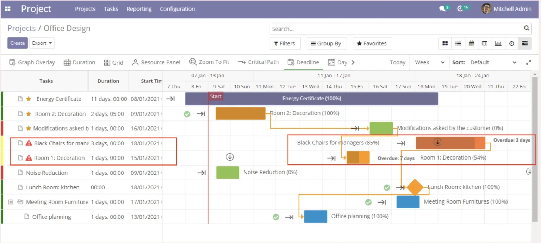
Task: Open the Reporting menu
Action: click(x=139, y=9)
